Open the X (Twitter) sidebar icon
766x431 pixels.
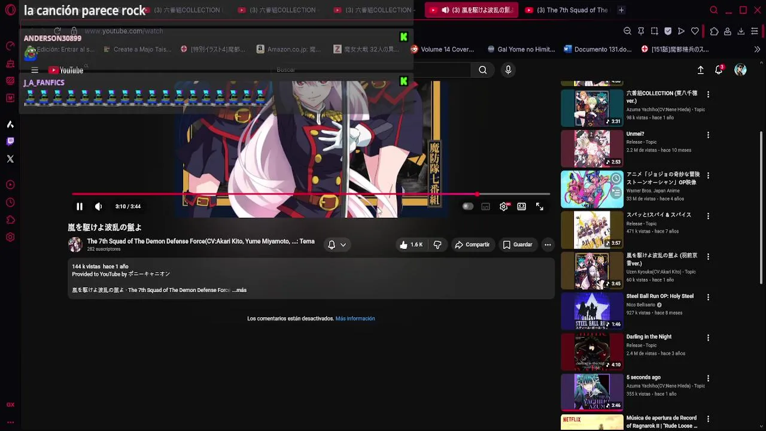(x=10, y=159)
